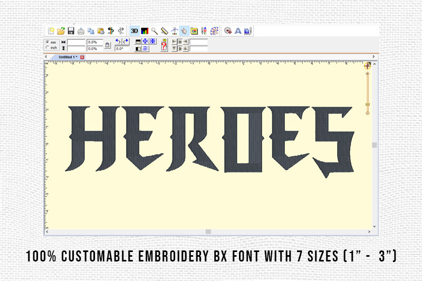Click the height size input field
The image size is (422, 281).
click(76, 49)
